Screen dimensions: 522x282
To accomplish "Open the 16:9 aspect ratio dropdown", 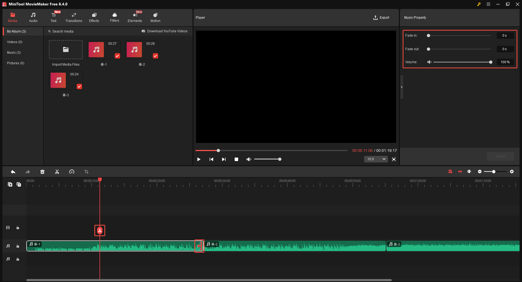I will click(x=375, y=159).
